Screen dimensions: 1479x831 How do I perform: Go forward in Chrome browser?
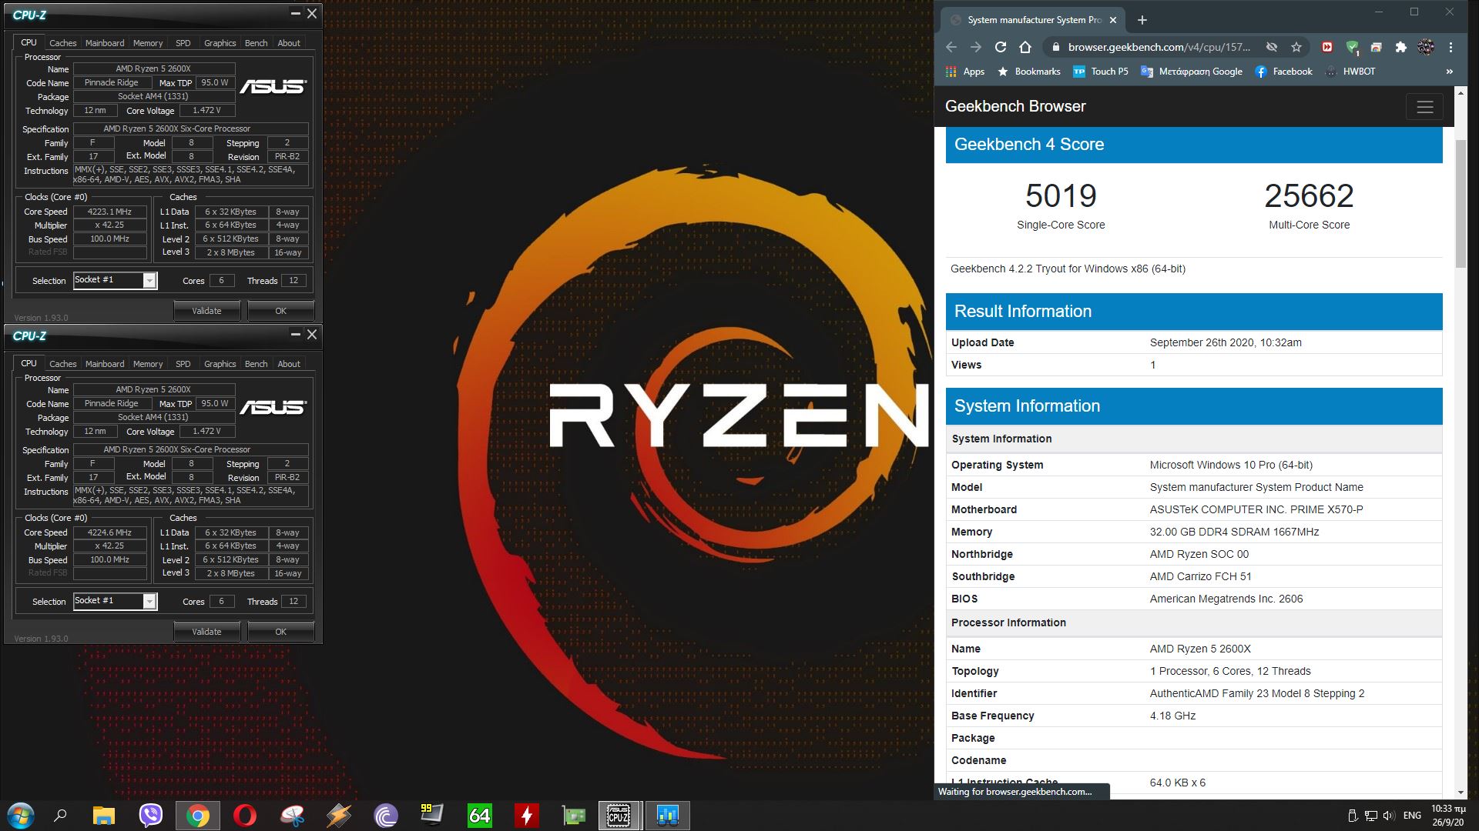point(976,47)
